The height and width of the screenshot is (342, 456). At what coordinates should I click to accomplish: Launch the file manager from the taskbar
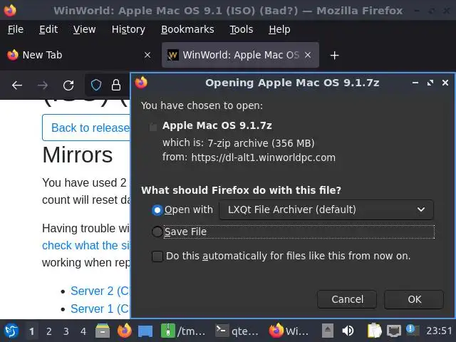coord(103,331)
